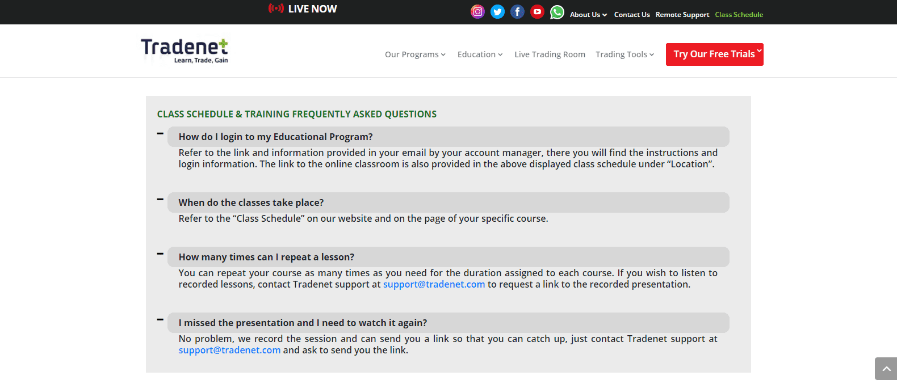Expand Our Programs menu
897x384 pixels.
415,54
